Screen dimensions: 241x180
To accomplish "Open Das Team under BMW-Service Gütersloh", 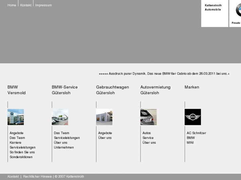I will [x=61, y=133].
